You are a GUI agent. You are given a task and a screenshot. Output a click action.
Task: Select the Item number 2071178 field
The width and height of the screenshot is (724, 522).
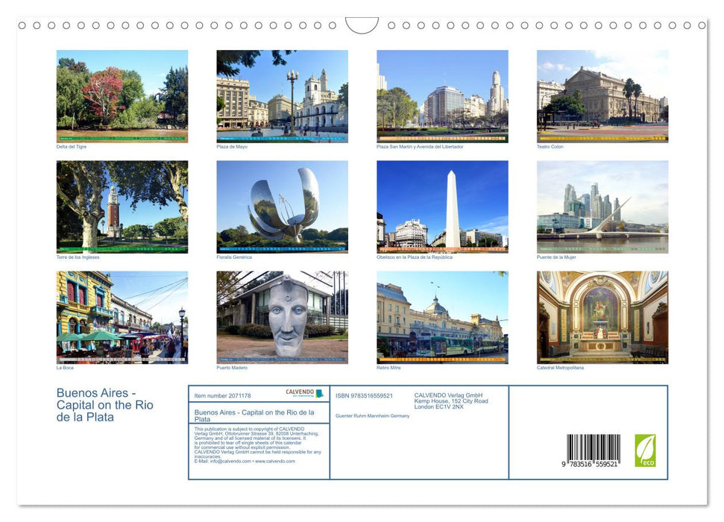223,395
